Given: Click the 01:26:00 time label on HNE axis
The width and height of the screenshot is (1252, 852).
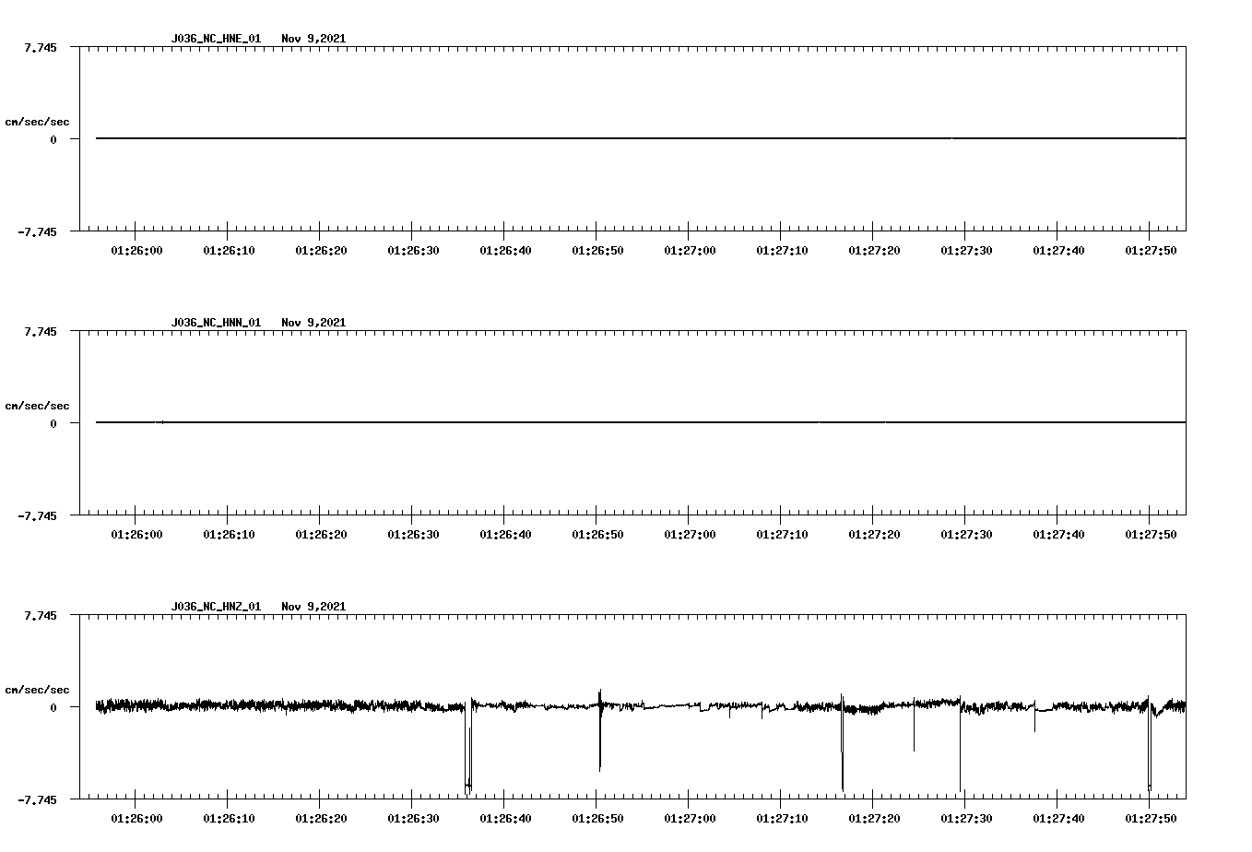Looking at the screenshot, I should [136, 251].
